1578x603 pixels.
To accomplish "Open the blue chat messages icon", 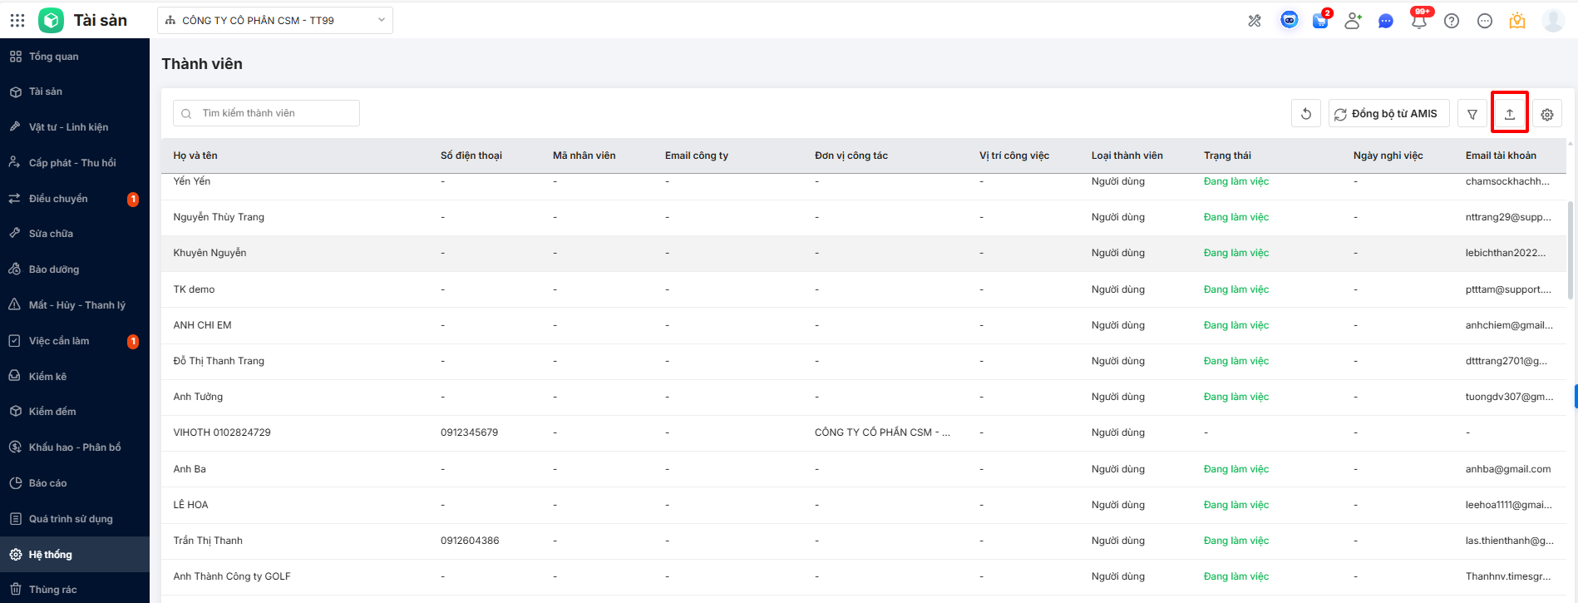I will [1385, 21].
